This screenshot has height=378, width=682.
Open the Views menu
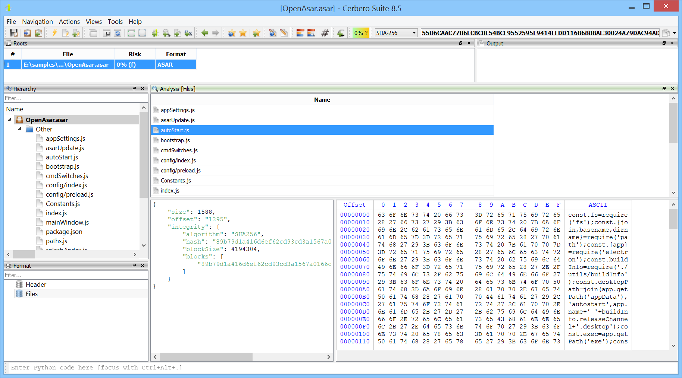coord(94,22)
